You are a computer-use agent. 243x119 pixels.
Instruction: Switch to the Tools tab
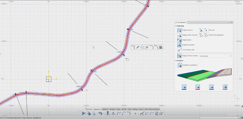pos(130,109)
